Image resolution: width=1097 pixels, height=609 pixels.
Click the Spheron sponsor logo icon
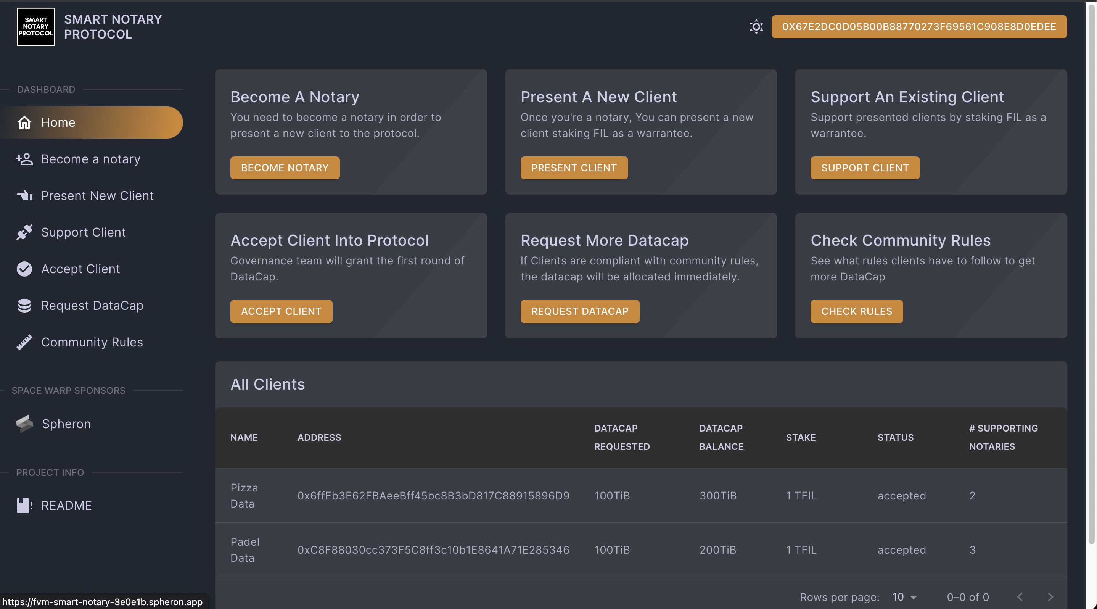(25, 423)
